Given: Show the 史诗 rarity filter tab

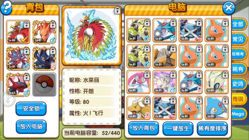Looking at the screenshot, I should [239, 84].
